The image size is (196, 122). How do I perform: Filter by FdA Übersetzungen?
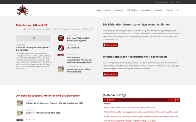(x=61, y=29)
